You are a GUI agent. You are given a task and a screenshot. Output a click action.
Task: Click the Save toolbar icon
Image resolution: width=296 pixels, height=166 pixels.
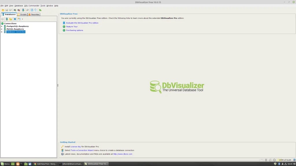coord(7,10)
